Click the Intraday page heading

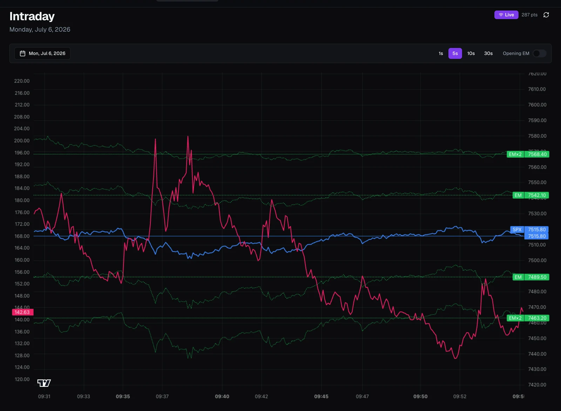[x=32, y=16]
